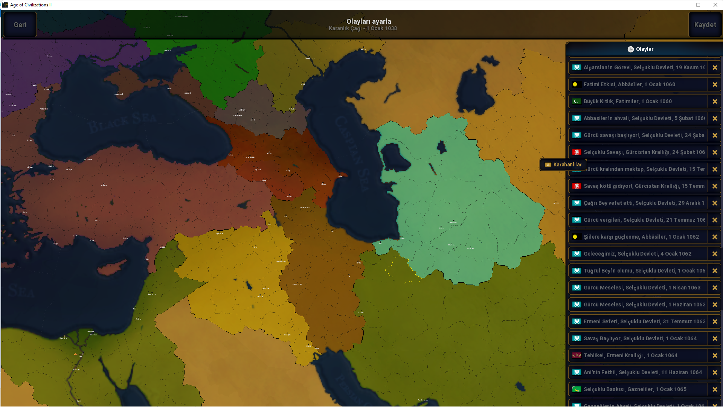Click the Geri back button
723x408 pixels.
pos(20,25)
